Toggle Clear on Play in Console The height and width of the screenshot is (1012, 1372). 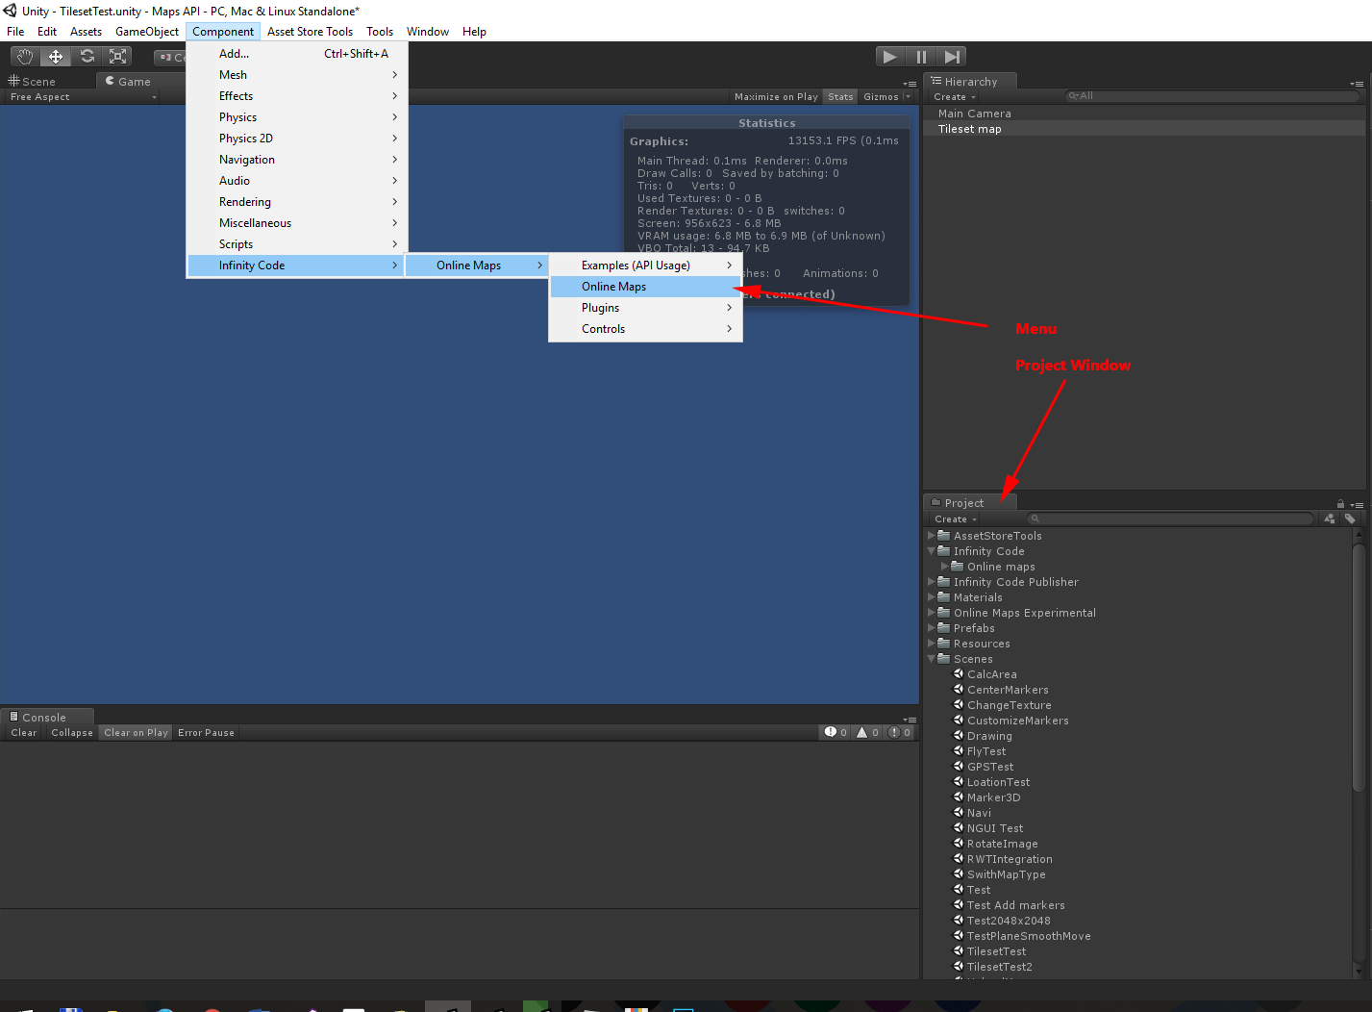pos(136,732)
